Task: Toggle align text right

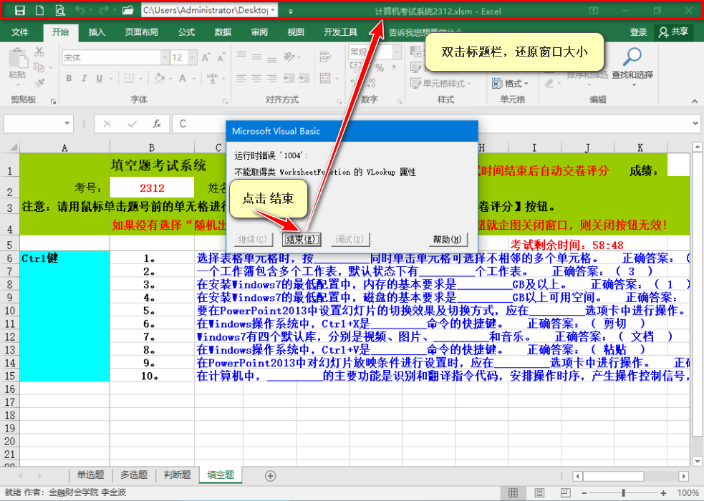Action: click(x=272, y=79)
